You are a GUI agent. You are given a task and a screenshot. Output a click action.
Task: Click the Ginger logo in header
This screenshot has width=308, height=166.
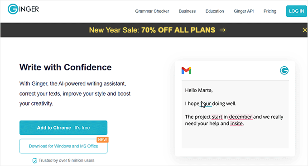(x=23, y=9)
